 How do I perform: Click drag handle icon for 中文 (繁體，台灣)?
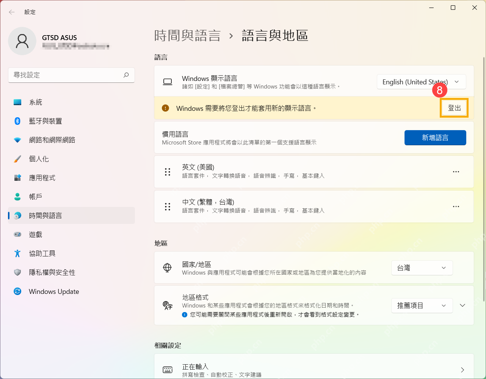click(x=168, y=207)
